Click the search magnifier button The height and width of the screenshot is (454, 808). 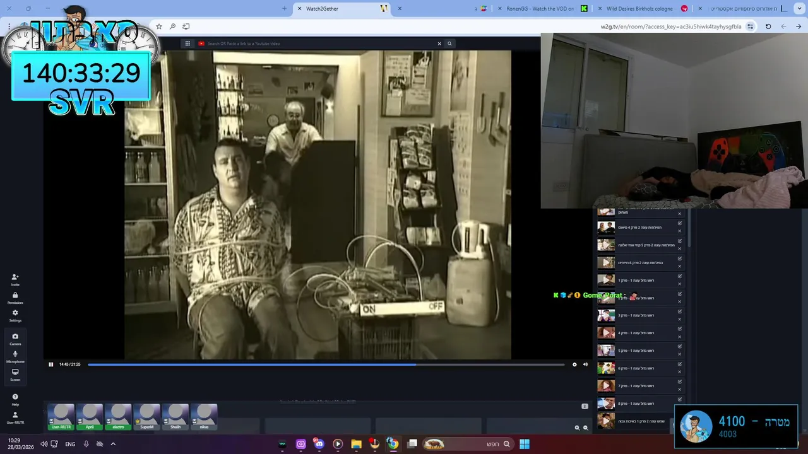click(x=449, y=44)
